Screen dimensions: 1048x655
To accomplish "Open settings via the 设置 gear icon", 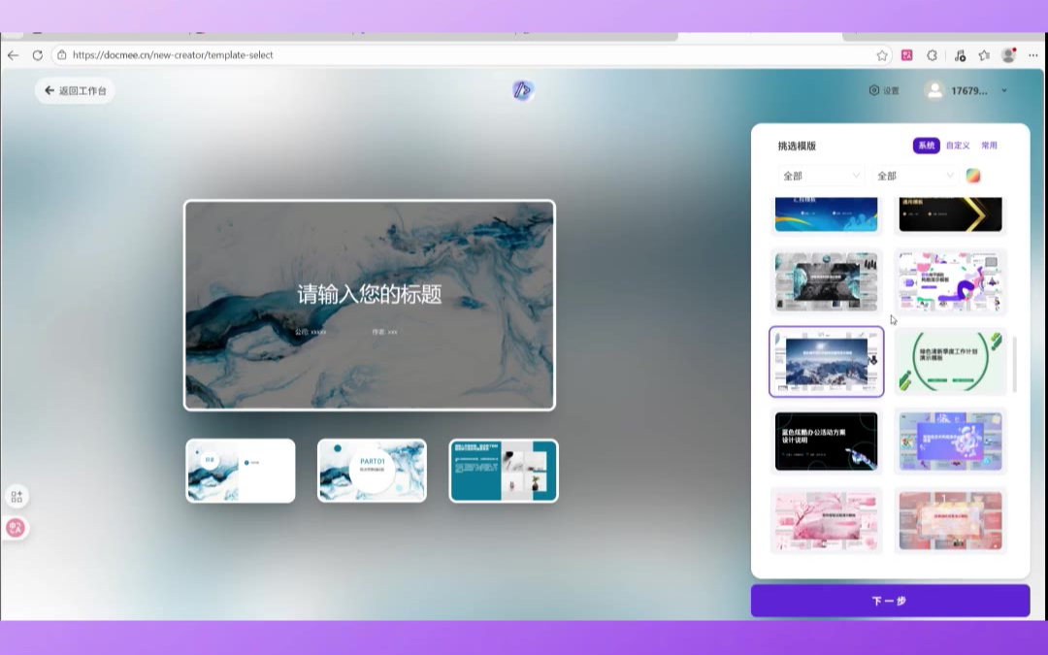I will click(x=883, y=90).
